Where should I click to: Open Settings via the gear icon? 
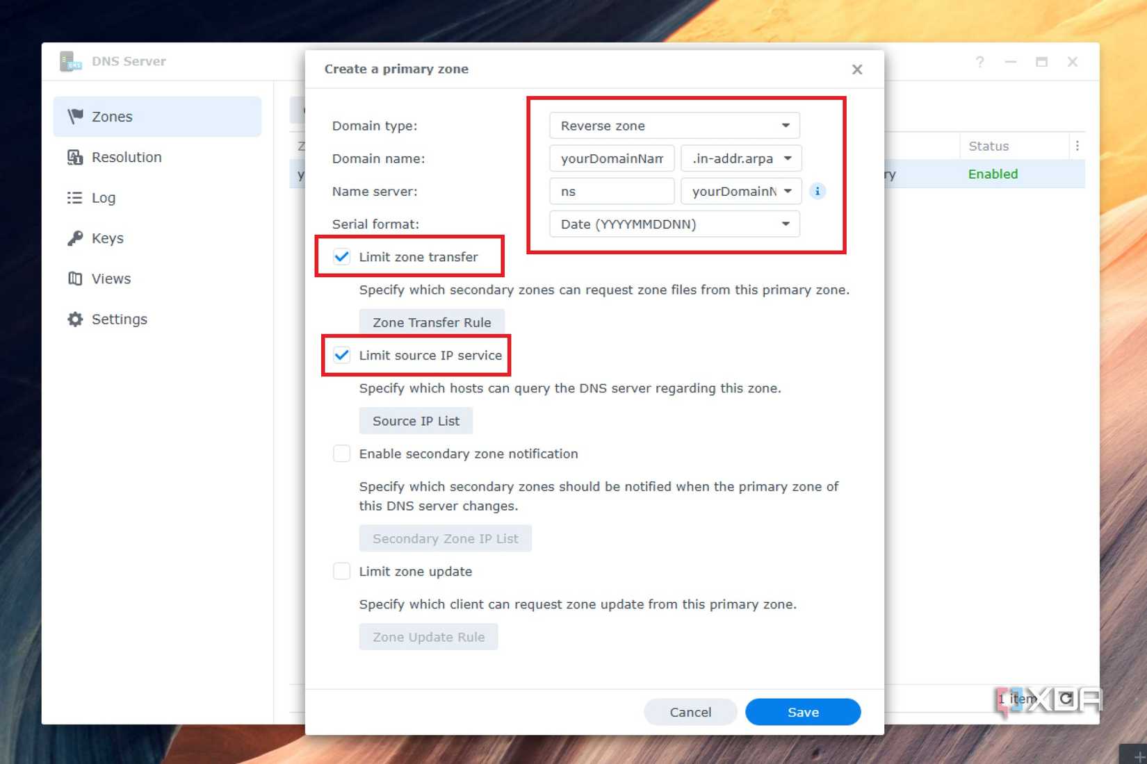(x=74, y=319)
